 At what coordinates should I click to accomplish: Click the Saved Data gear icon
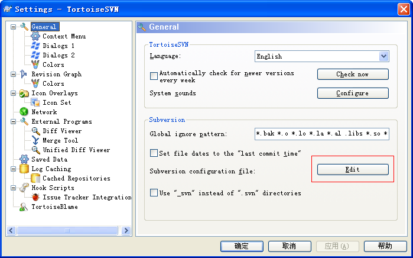click(x=24, y=159)
